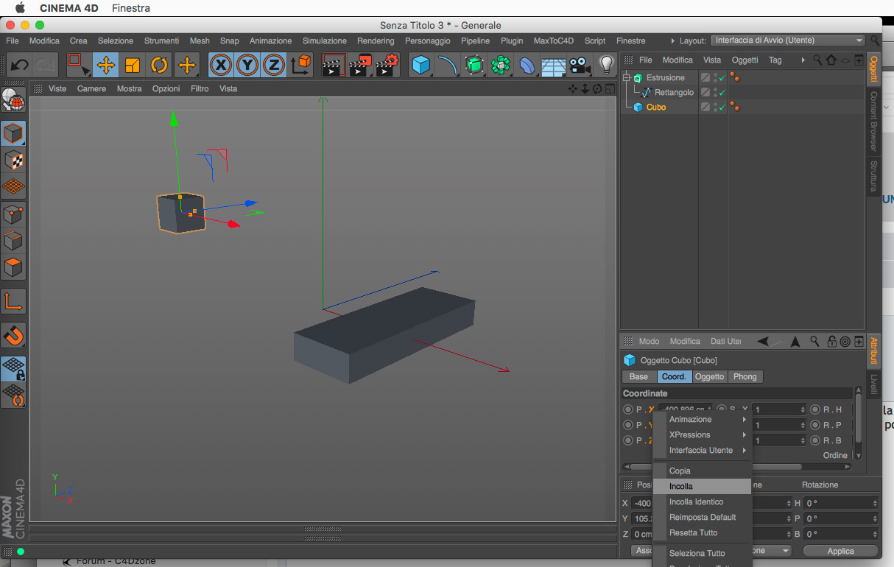This screenshot has height=567, width=894.
Task: Open the Content Browser side tab
Action: [x=873, y=121]
